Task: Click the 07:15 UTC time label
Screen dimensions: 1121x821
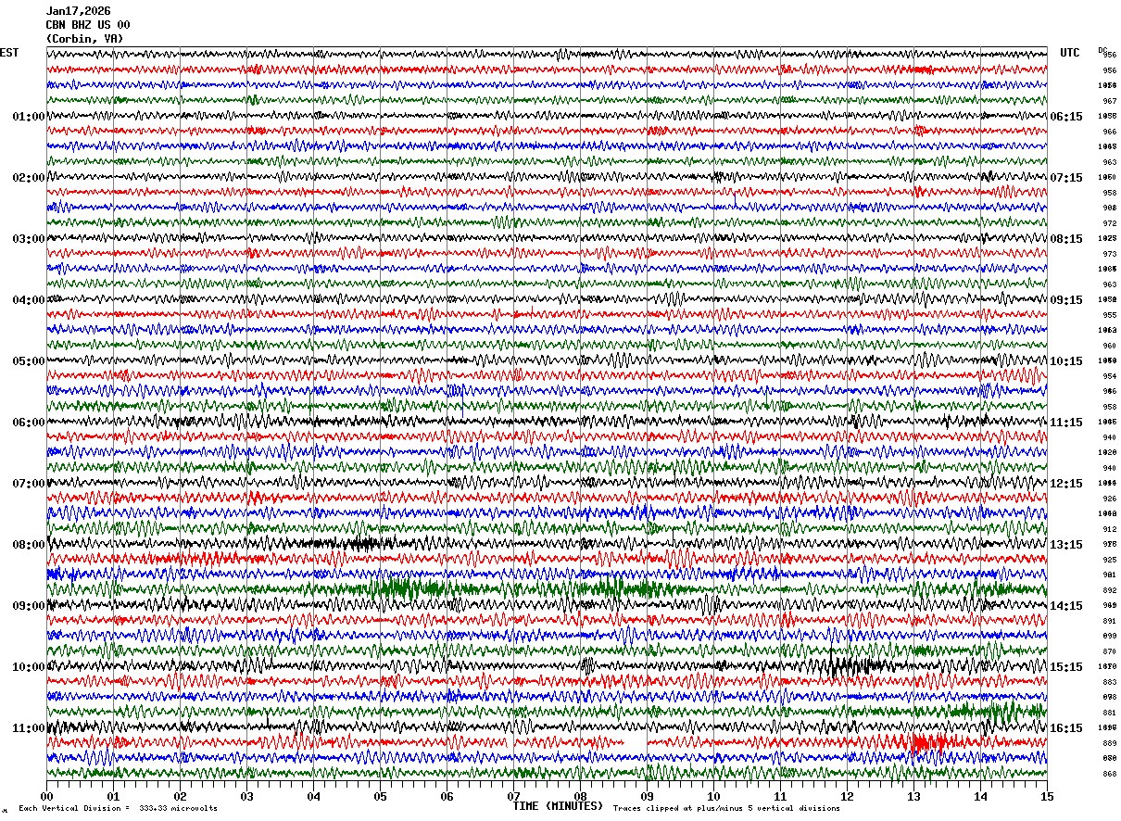Action: [1066, 178]
